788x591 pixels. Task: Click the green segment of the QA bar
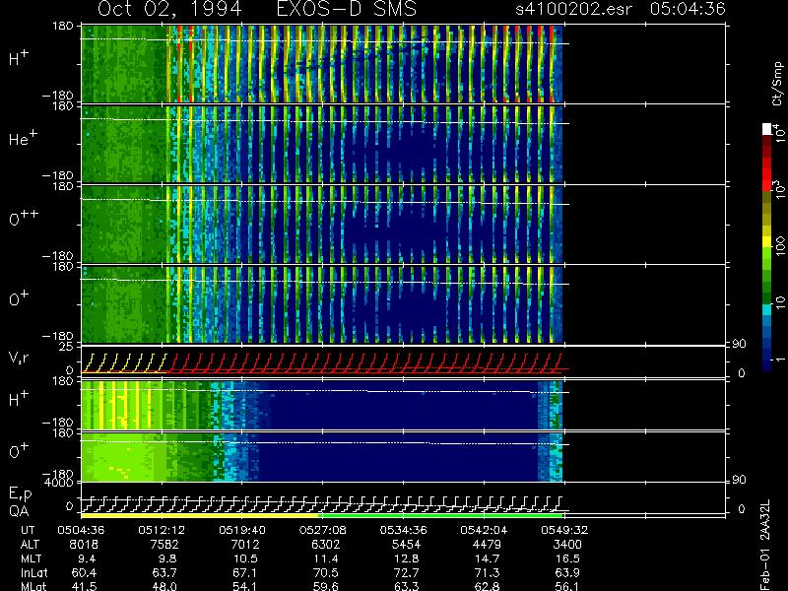pyautogui.click(x=440, y=515)
